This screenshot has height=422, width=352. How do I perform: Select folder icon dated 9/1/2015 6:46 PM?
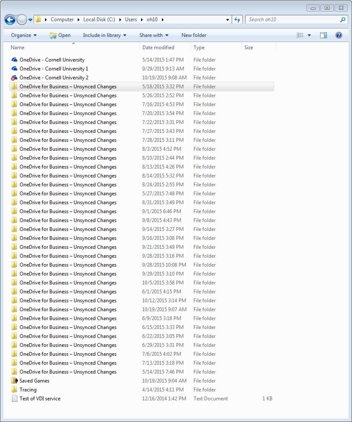coord(14,211)
